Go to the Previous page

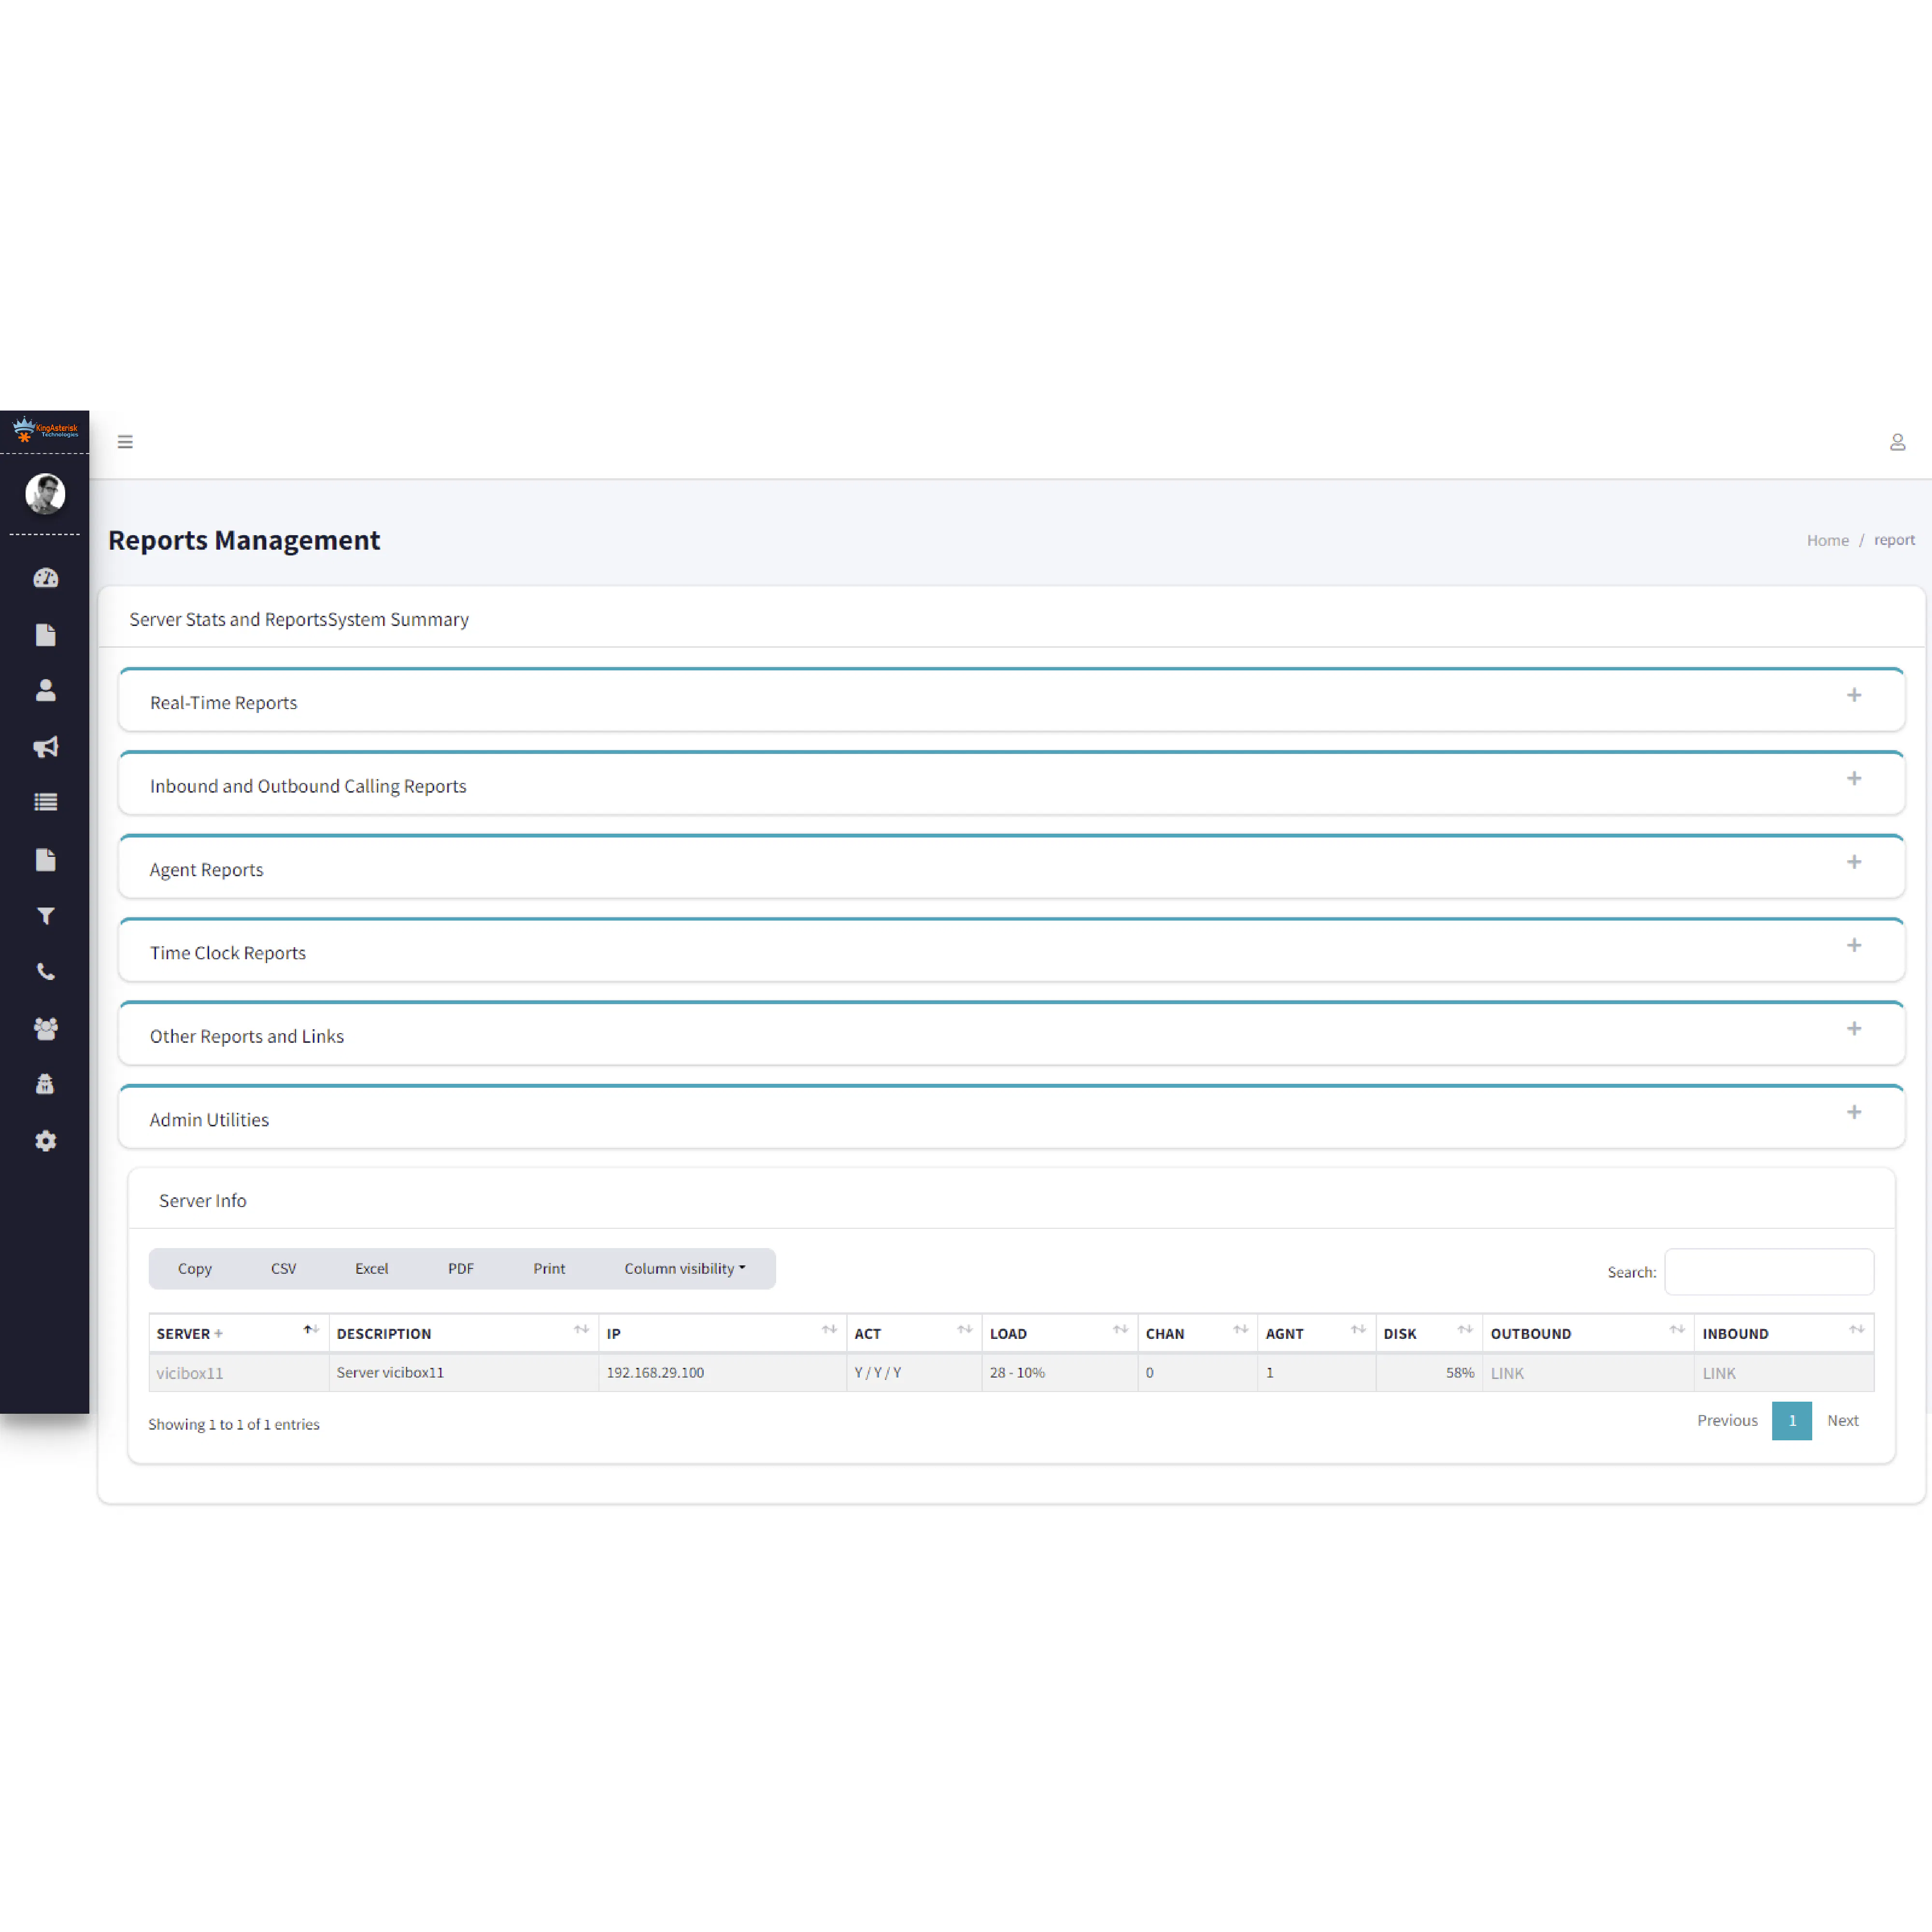tap(1727, 1420)
